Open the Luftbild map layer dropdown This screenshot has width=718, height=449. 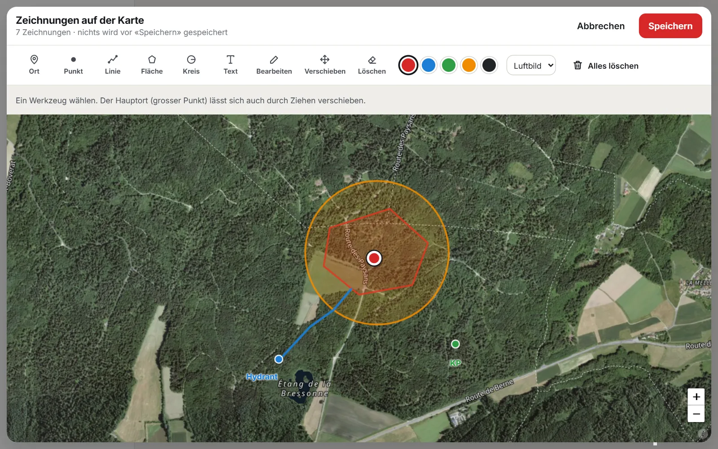pyautogui.click(x=531, y=66)
